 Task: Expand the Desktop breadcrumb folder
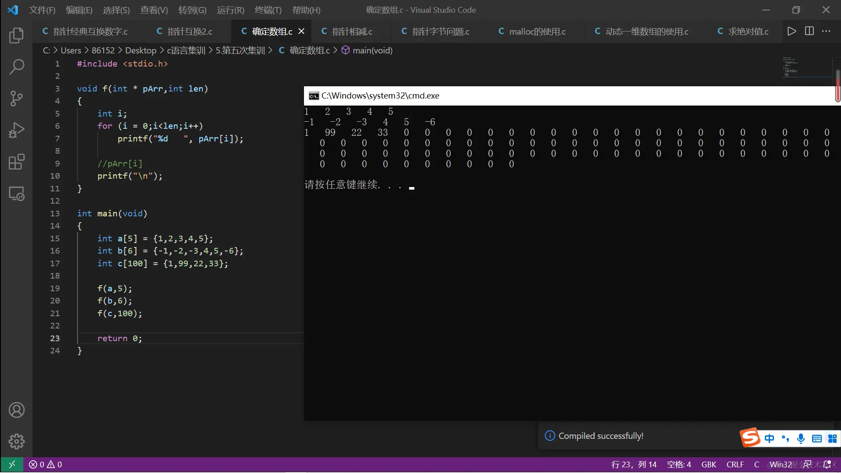(x=141, y=50)
